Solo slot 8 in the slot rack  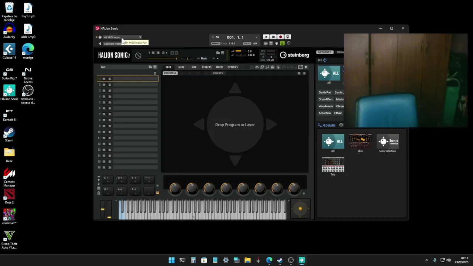tap(110, 120)
